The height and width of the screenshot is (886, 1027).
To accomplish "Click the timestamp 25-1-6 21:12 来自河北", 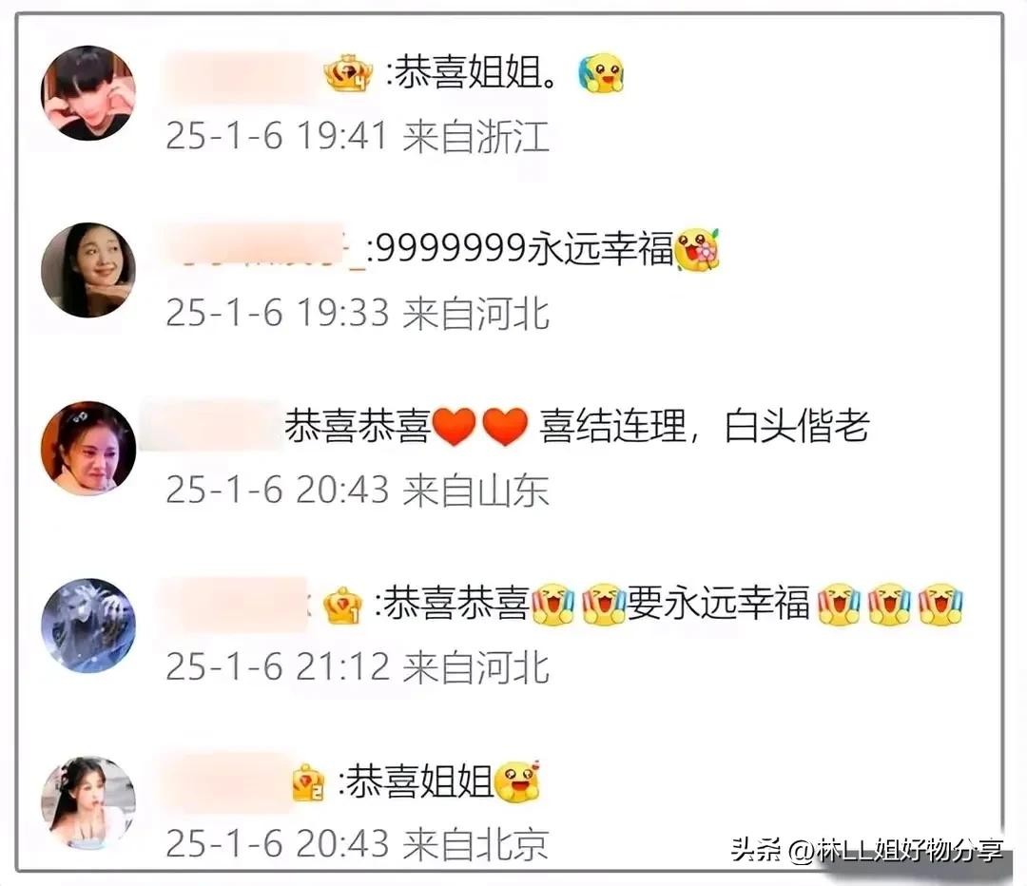I will click(358, 666).
